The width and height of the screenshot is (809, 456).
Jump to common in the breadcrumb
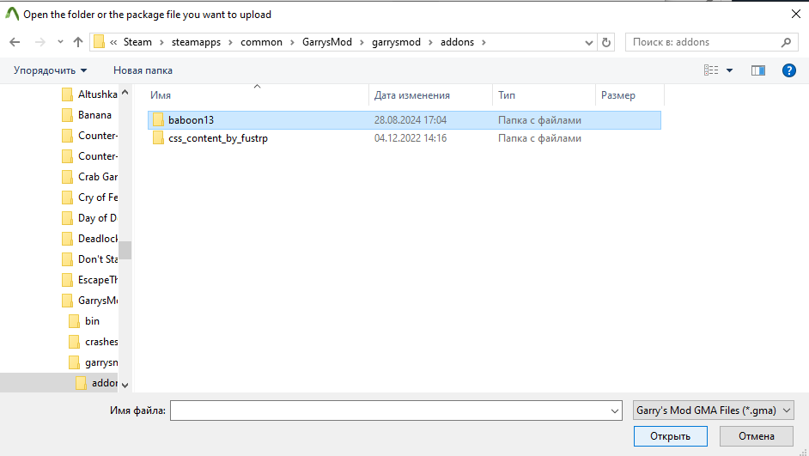click(262, 42)
